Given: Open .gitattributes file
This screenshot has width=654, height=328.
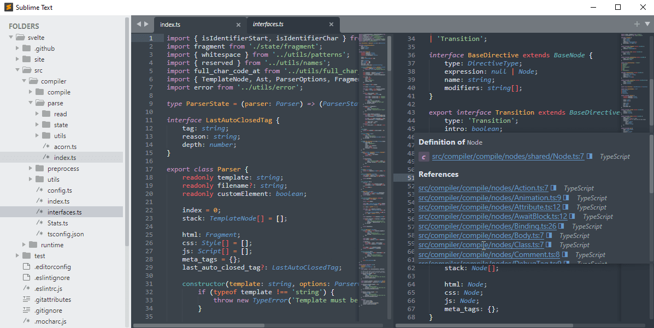Looking at the screenshot, I should coord(52,299).
